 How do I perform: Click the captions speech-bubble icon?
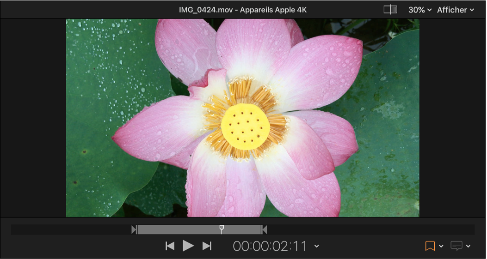point(456,246)
